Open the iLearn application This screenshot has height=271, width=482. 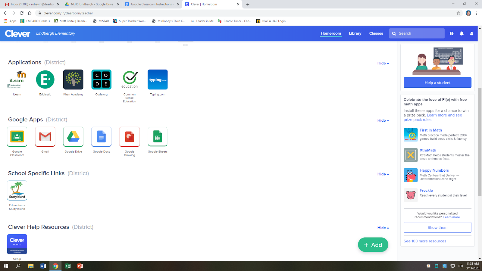point(17,79)
